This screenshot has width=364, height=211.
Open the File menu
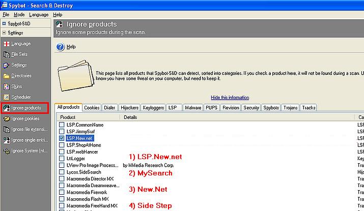click(6, 15)
